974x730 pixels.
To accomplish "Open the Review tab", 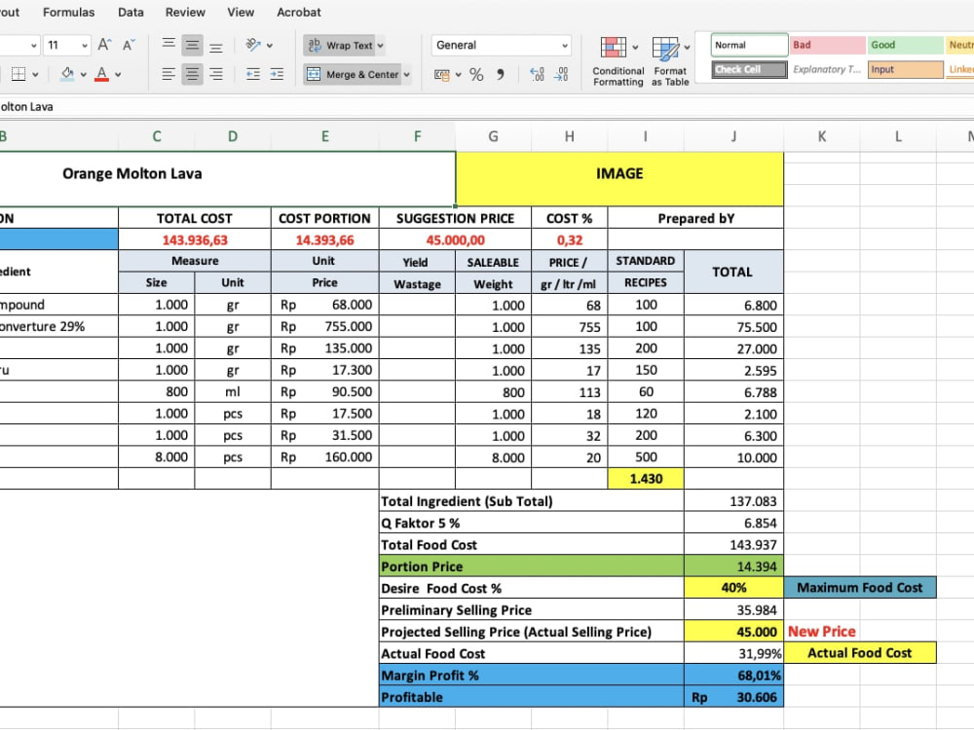I will 185,12.
